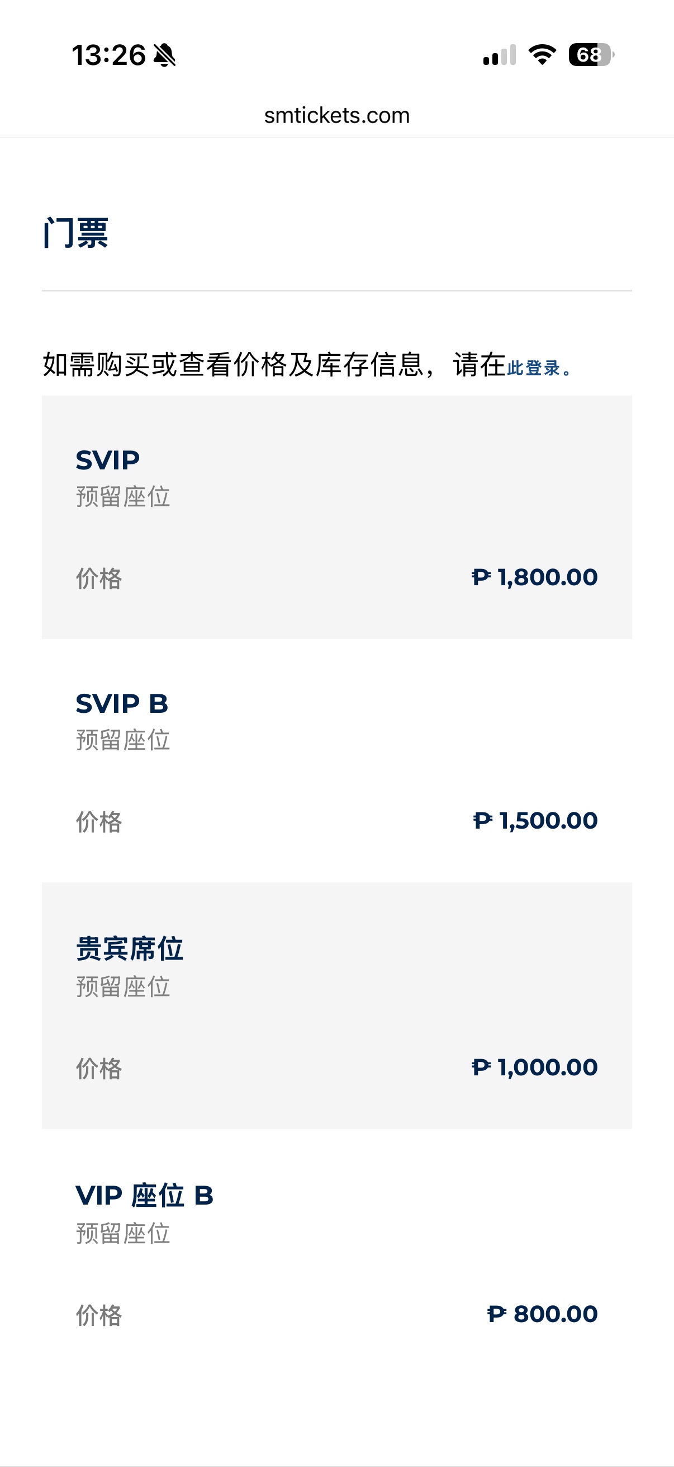Choose the 贵宾席位 ticket title
Viewport: 674px width, 1467px height.
(x=130, y=949)
